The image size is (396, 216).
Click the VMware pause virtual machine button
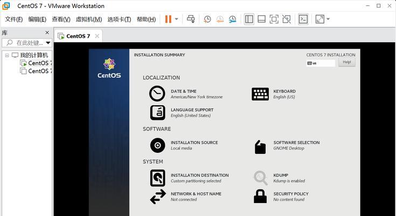coord(168,19)
